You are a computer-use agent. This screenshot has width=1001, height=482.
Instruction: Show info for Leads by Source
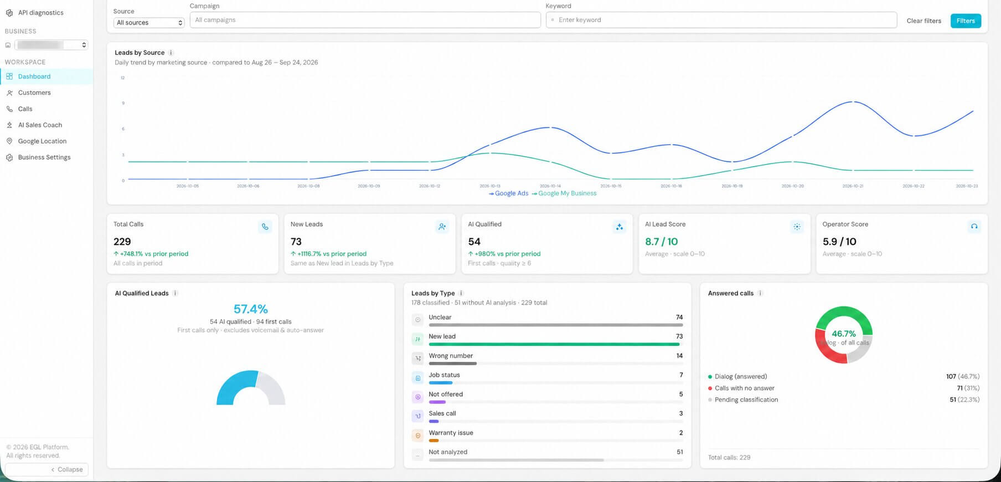click(x=171, y=53)
